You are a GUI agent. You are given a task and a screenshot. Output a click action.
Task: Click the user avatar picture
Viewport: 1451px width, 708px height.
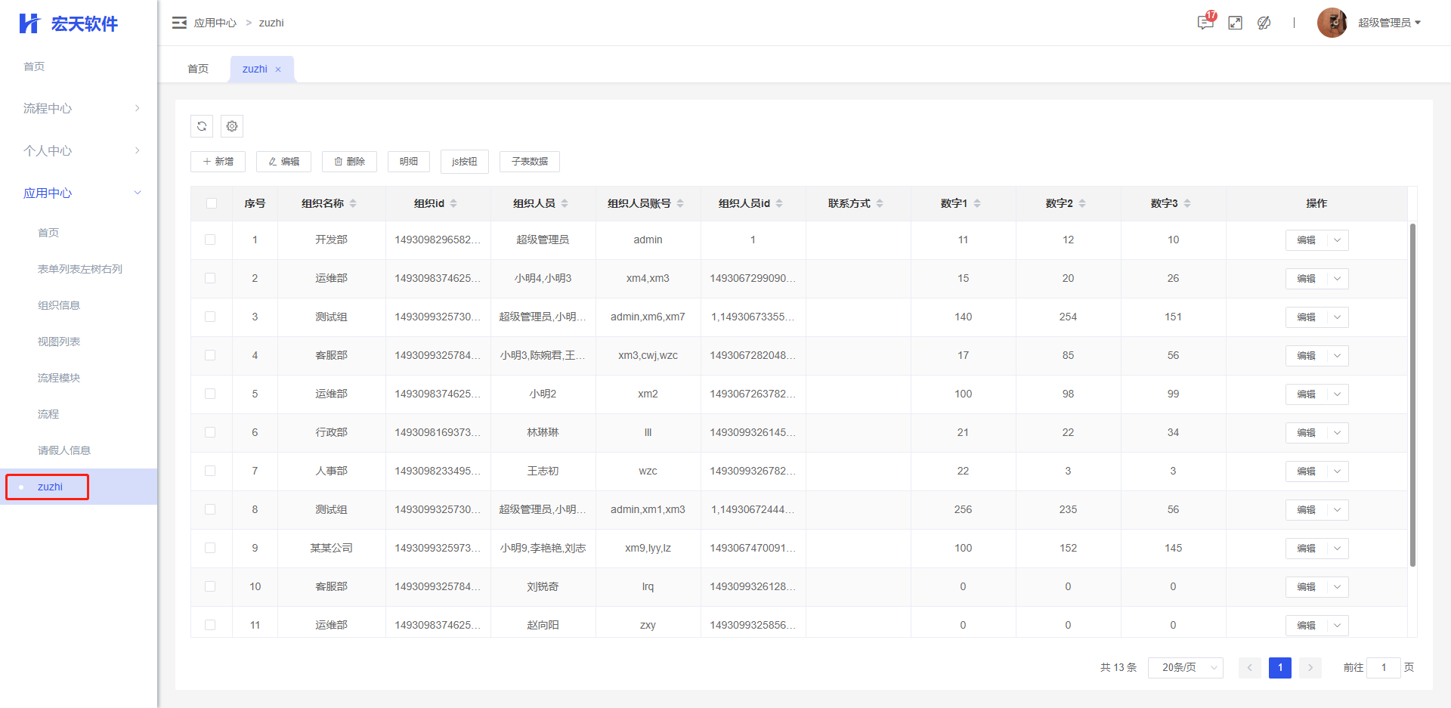coord(1332,23)
